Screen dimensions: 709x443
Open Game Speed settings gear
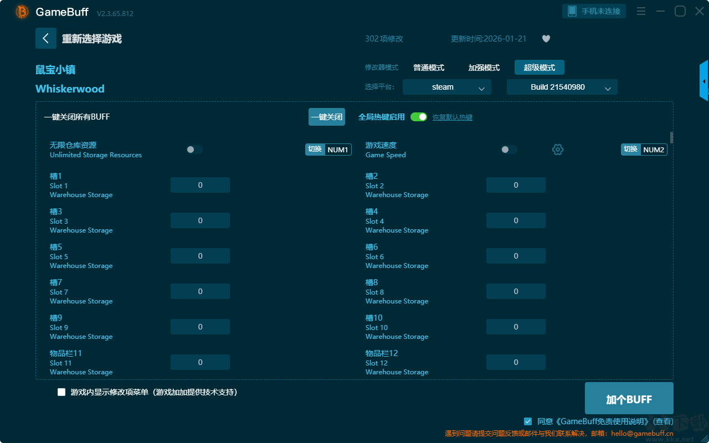[x=558, y=150]
